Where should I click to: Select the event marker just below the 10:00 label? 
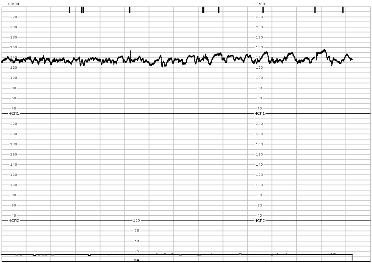pos(263,10)
